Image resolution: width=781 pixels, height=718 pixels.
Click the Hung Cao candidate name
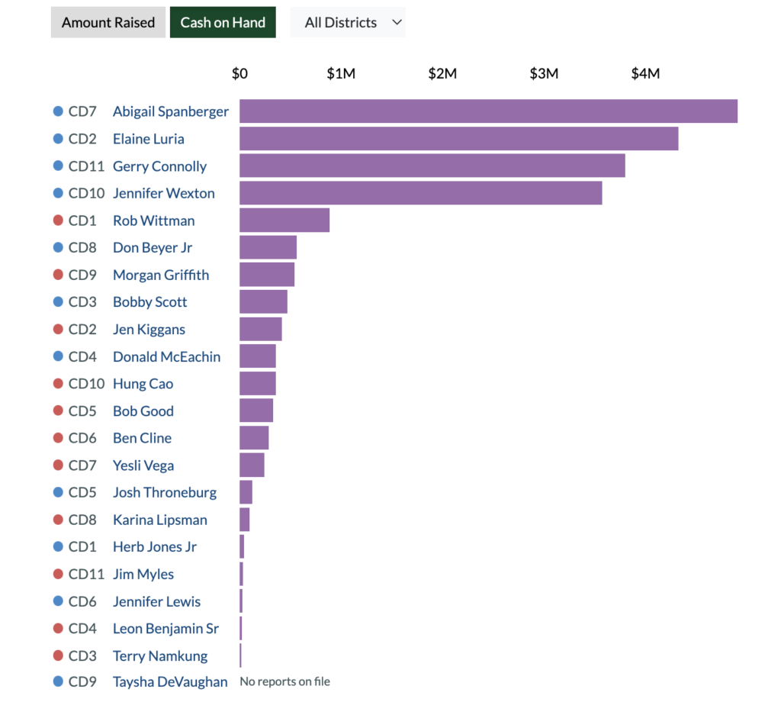coord(143,384)
